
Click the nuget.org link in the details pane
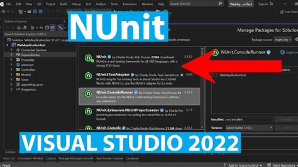pos(292,52)
